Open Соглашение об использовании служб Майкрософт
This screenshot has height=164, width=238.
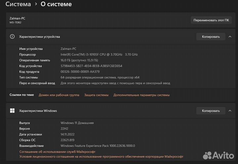click(57, 152)
